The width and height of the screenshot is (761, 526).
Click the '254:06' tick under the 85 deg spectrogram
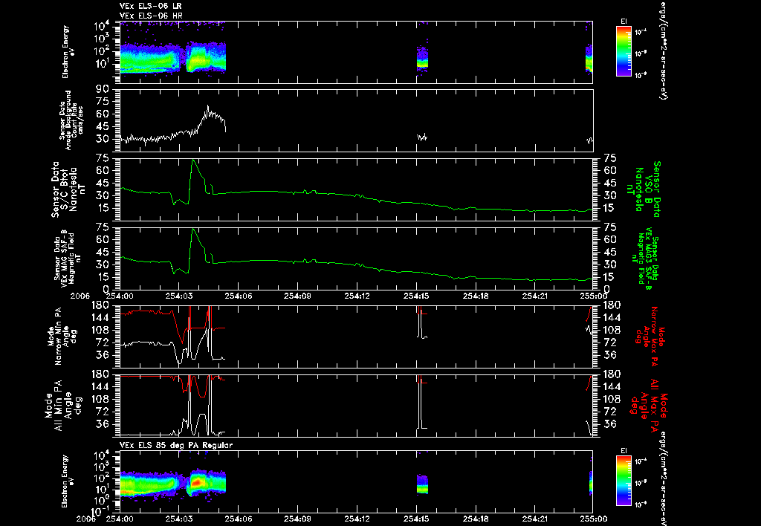pyautogui.click(x=239, y=519)
